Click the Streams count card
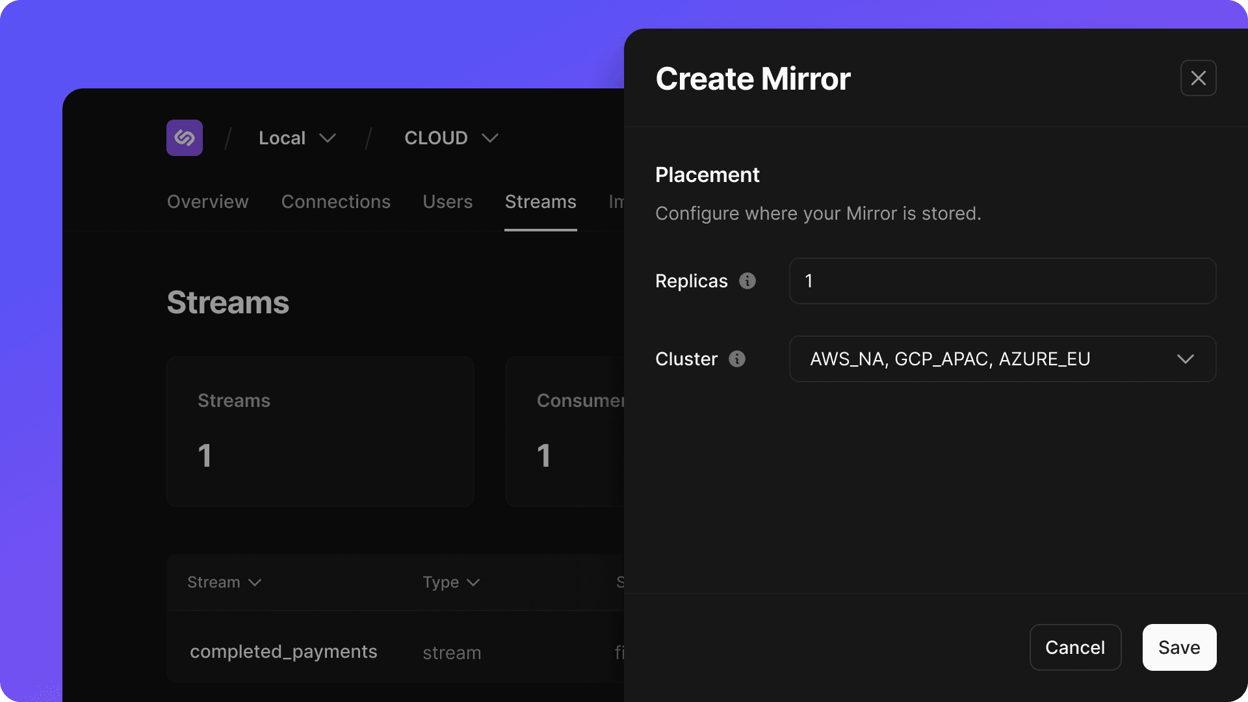Screen dimensions: 1248x702 pyautogui.click(x=320, y=431)
